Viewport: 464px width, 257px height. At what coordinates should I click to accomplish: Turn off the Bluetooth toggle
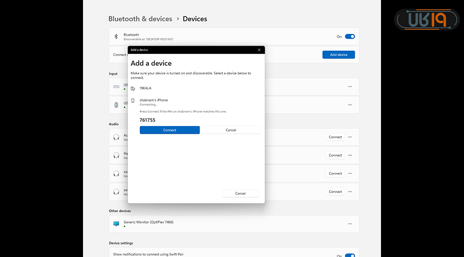pos(350,36)
